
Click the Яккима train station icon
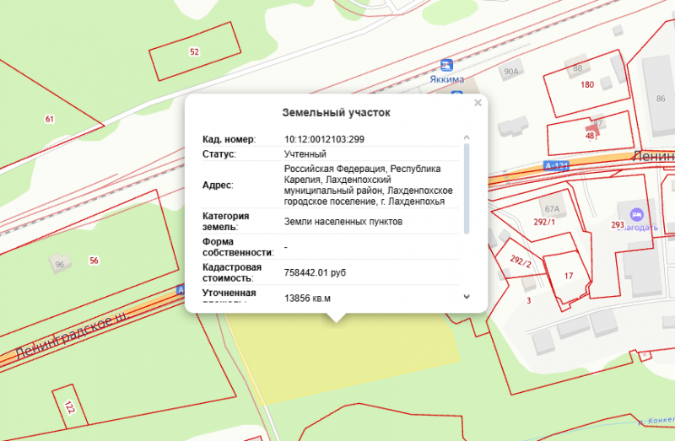pyautogui.click(x=447, y=66)
